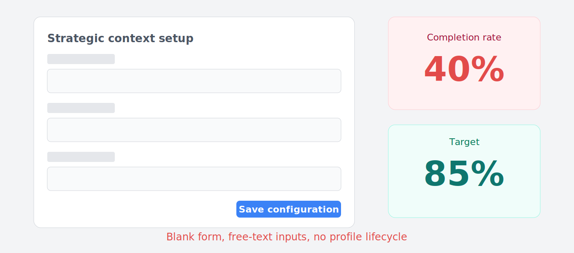The image size is (574, 253).
Task: Click the third gray label placeholder
Action: 81,157
